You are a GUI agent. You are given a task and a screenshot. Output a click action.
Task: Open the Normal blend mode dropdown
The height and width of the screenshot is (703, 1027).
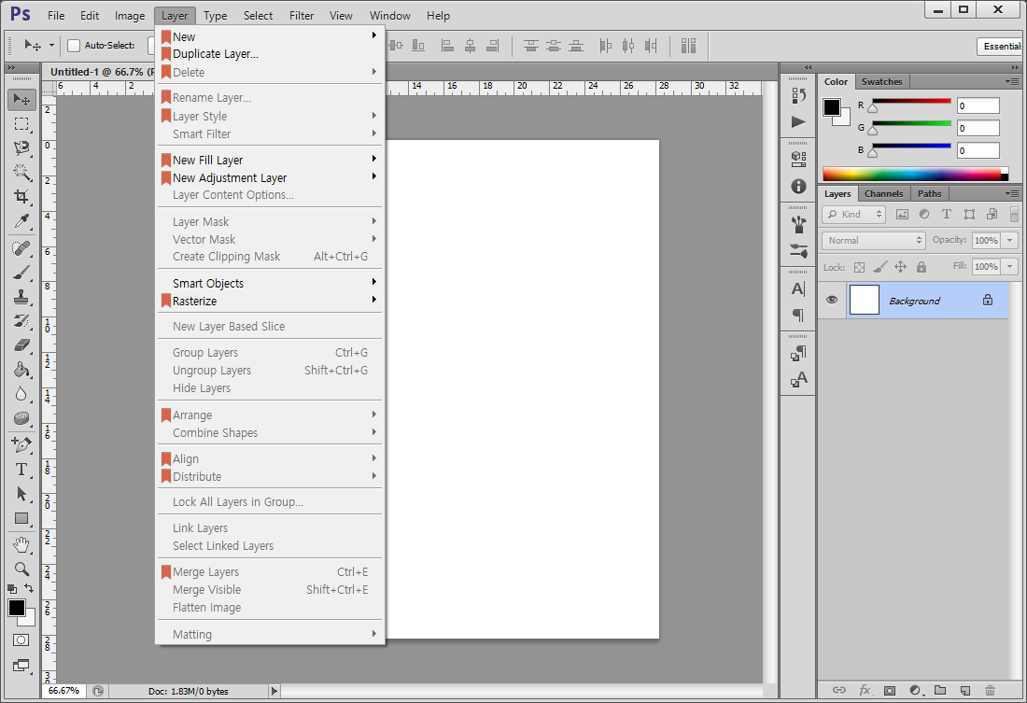click(x=874, y=241)
